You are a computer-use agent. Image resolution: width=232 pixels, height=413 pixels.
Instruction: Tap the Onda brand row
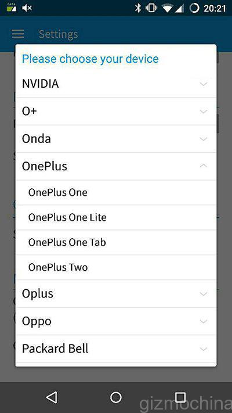(116, 139)
